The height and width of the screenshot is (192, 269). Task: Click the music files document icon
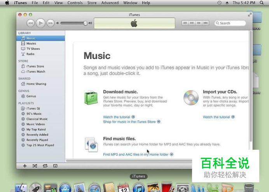[x=91, y=144]
